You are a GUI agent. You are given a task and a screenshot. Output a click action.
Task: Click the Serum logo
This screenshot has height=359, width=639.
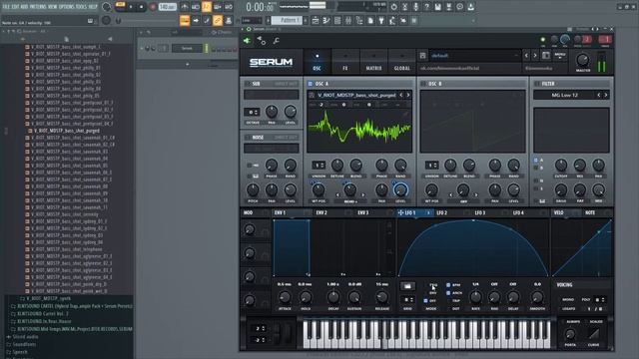(x=271, y=62)
